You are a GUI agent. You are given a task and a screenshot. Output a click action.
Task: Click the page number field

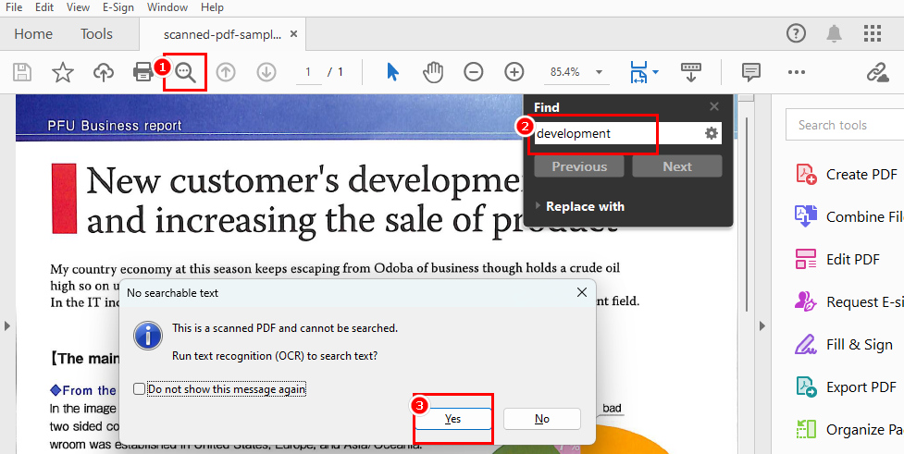click(309, 72)
